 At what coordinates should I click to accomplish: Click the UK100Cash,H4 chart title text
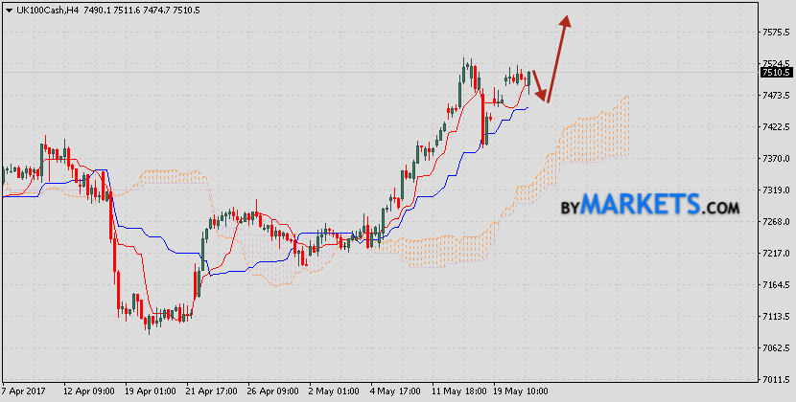click(47, 10)
